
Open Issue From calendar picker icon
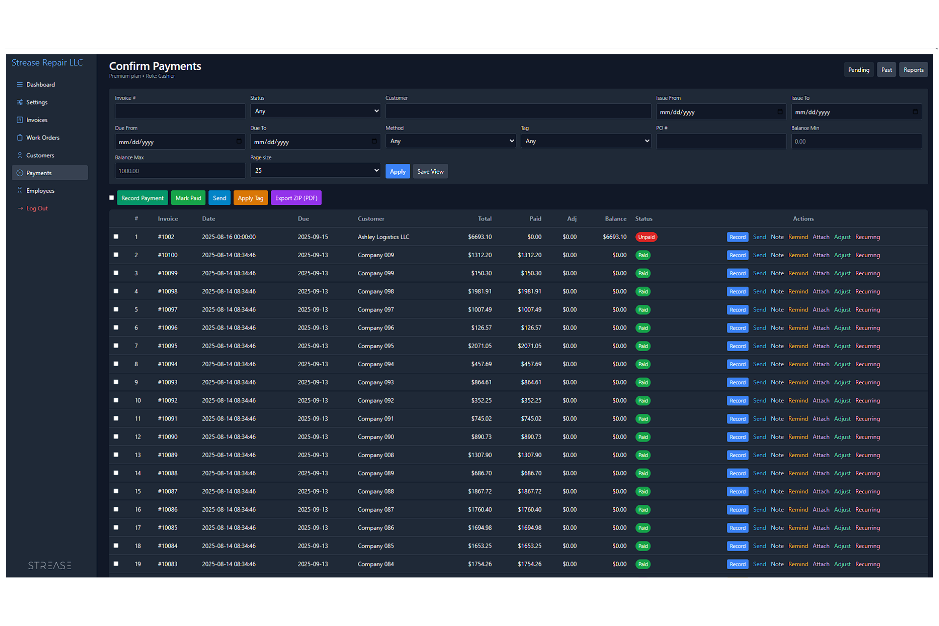780,112
